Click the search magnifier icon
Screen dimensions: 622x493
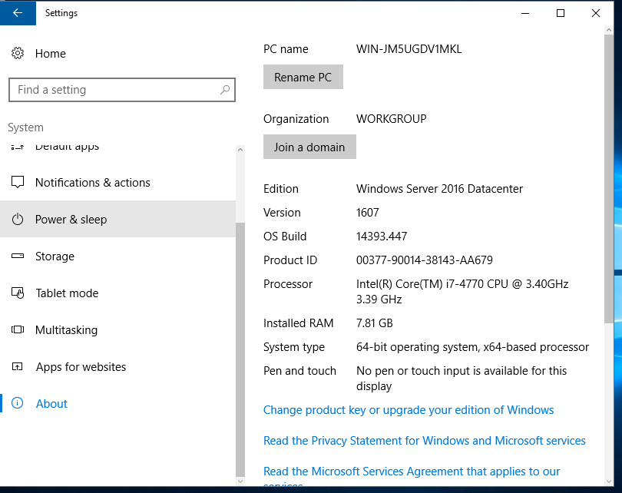[x=225, y=90]
